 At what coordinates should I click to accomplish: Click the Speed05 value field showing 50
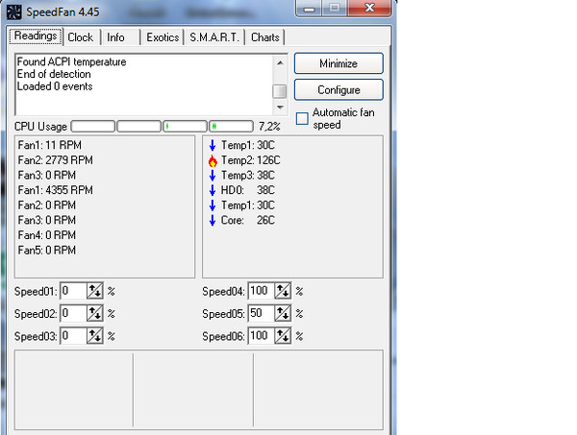click(262, 314)
